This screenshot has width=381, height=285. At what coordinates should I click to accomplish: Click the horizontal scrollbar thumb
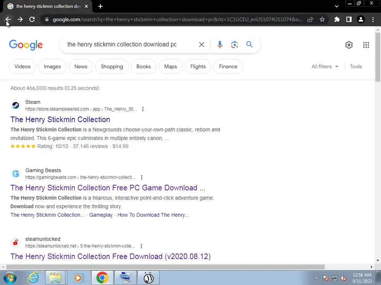[165, 267]
